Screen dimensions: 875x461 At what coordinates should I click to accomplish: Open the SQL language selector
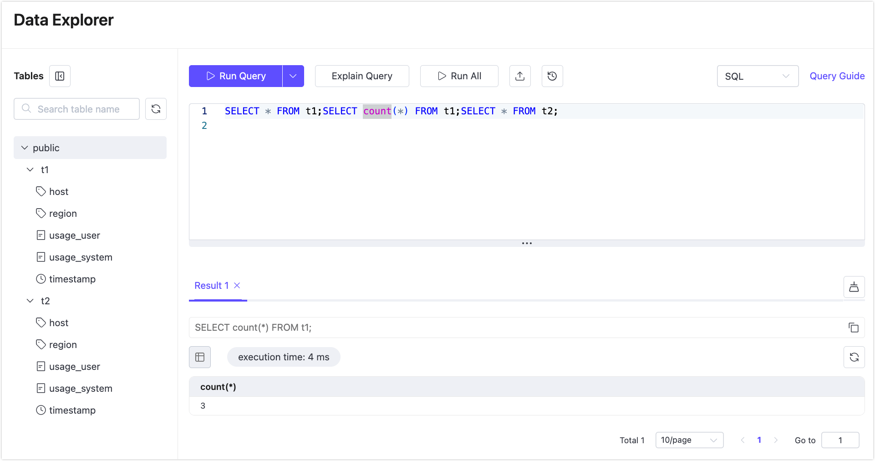757,76
